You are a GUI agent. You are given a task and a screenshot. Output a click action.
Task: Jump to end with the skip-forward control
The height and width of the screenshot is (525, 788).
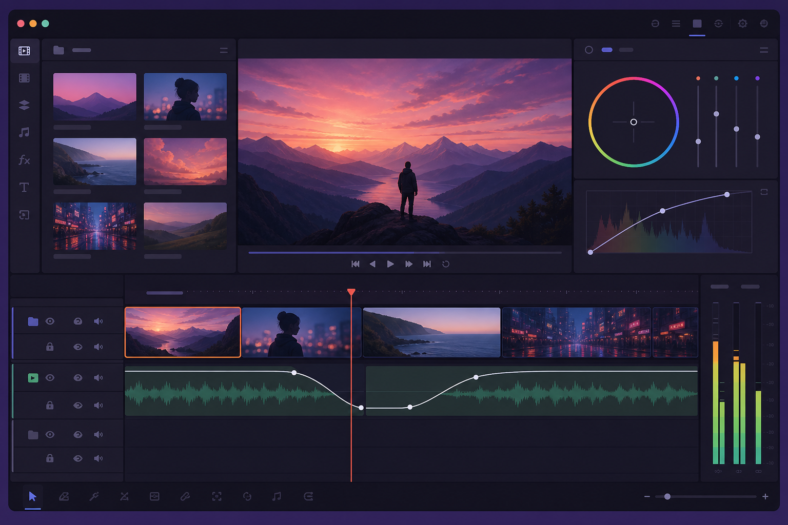click(427, 264)
